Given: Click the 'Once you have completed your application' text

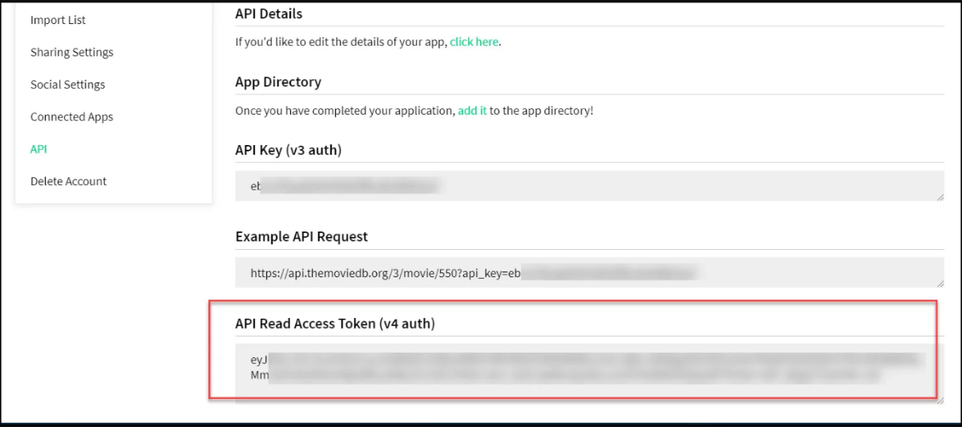Looking at the screenshot, I should pyautogui.click(x=345, y=111).
